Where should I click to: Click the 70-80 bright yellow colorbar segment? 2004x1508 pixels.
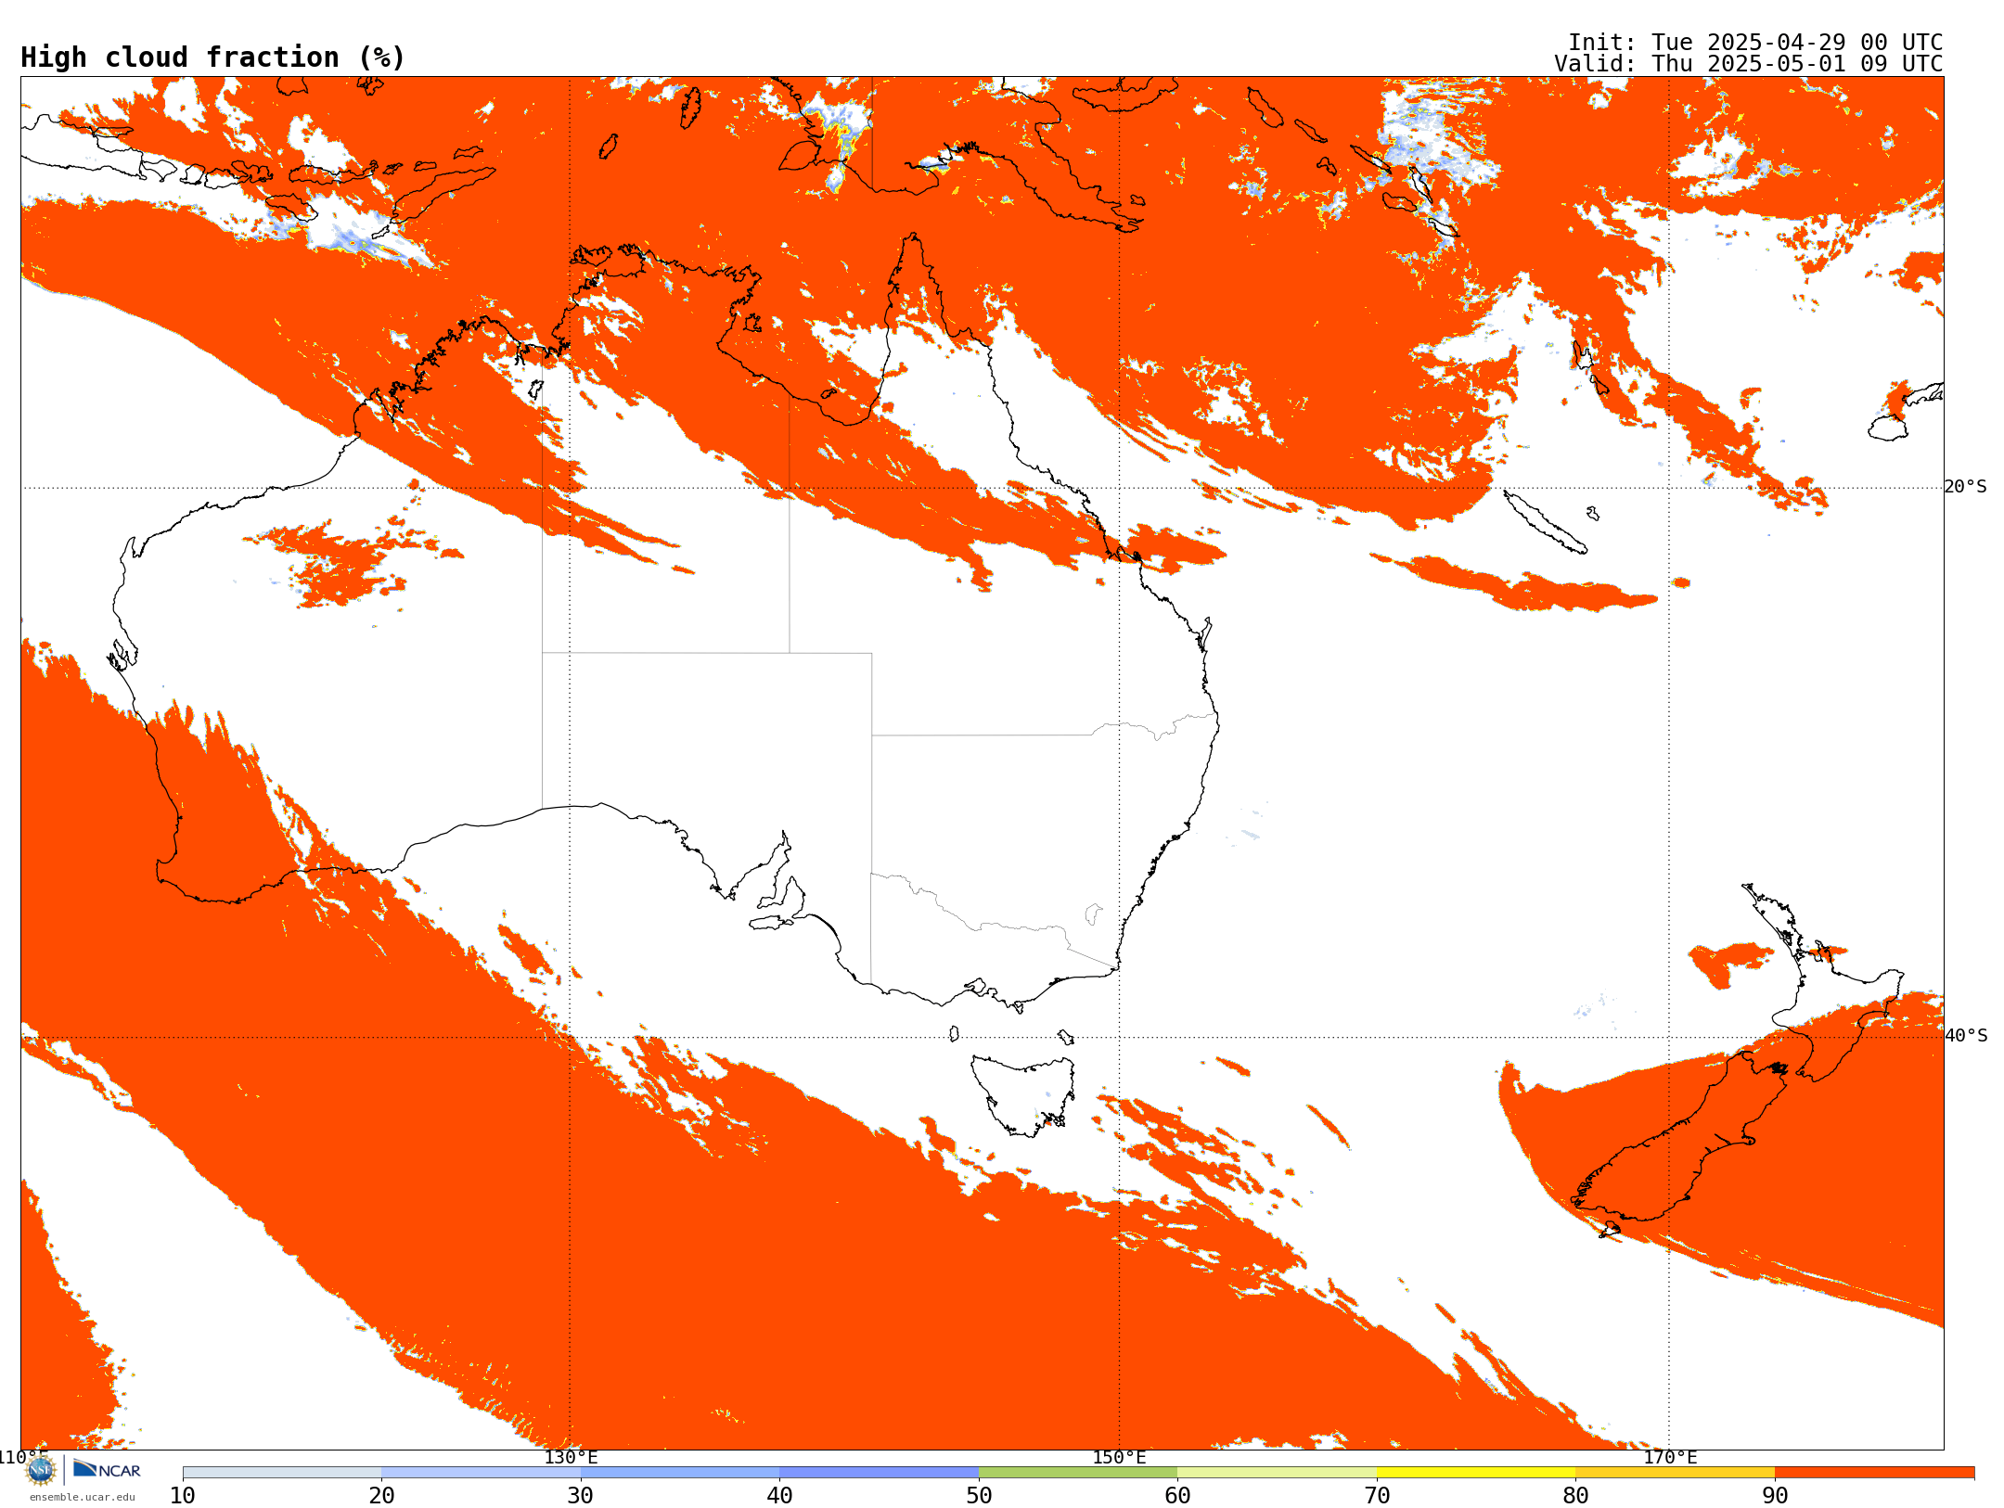coord(1476,1473)
